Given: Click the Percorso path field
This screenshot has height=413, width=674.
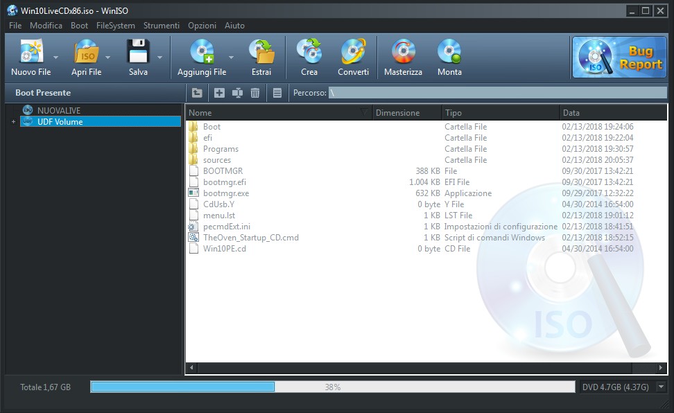Looking at the screenshot, I should point(498,92).
